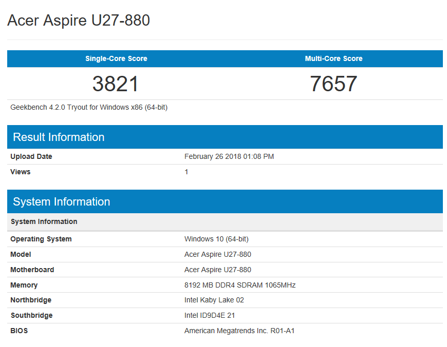Click the multi-core score value 7657
This screenshot has width=447, height=347.
coord(333,84)
